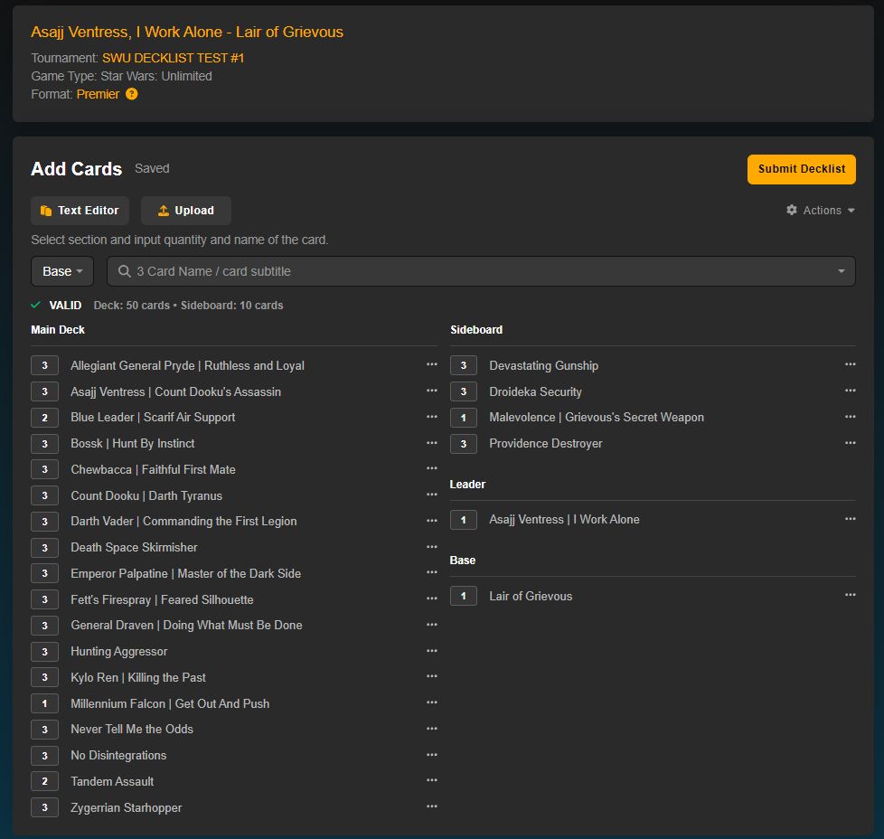Open options menu for Kylo Ren row
This screenshot has width=884, height=839.
click(x=432, y=676)
